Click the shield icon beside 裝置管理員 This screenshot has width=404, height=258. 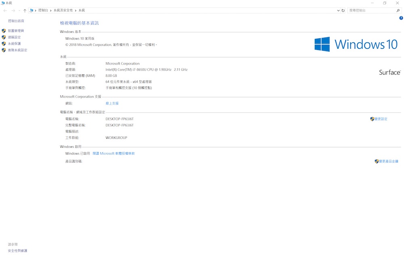click(x=4, y=31)
